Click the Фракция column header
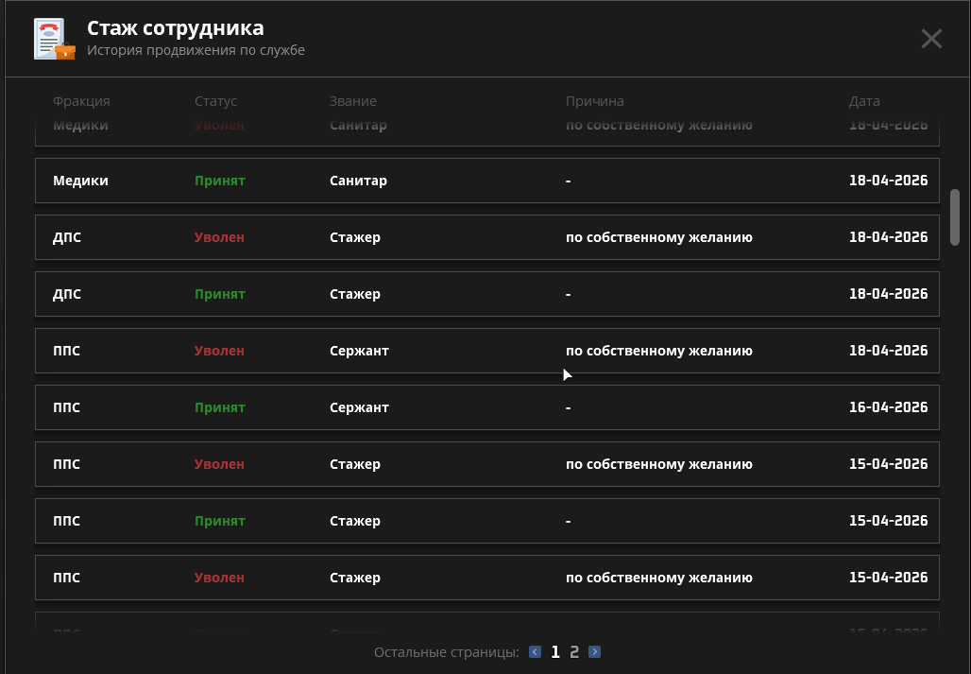 tap(81, 101)
